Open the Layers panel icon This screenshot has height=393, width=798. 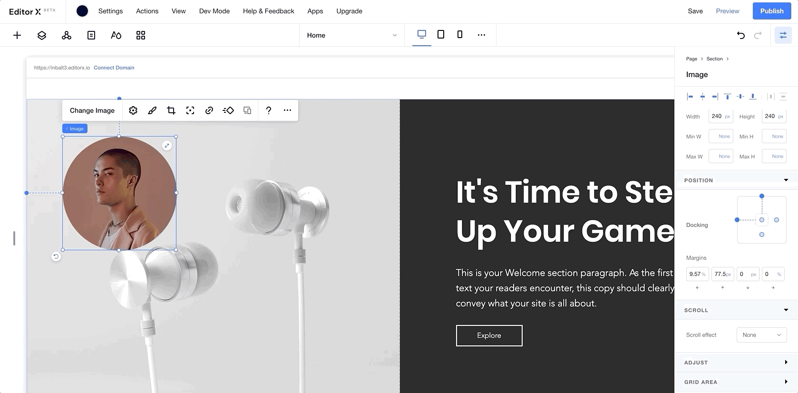point(42,35)
